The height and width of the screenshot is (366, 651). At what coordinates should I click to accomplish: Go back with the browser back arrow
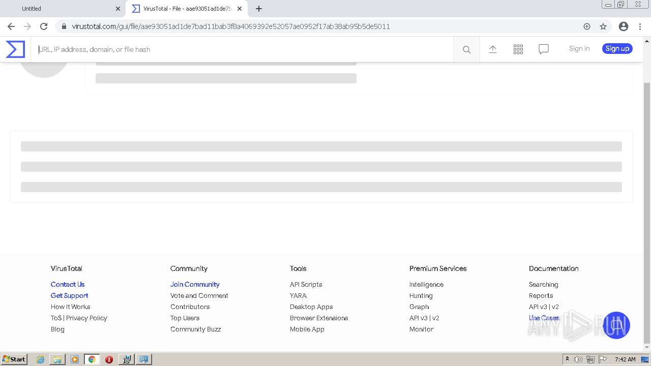(x=11, y=26)
